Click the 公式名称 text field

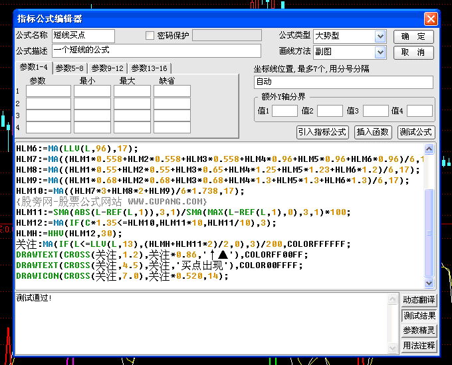click(x=83, y=36)
